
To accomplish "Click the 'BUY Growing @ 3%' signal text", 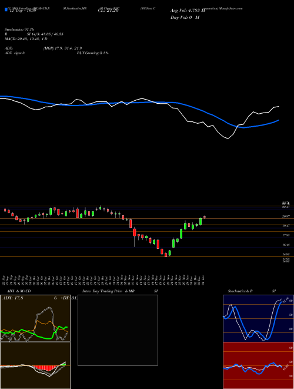I will coord(92,53).
